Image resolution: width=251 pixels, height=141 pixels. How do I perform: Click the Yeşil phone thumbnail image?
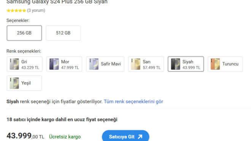point(14,83)
